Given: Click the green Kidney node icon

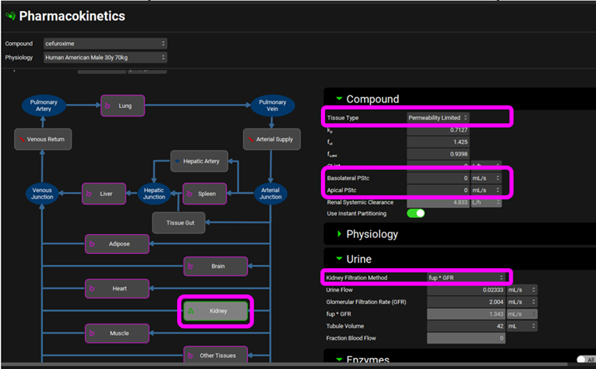Looking at the screenshot, I should pos(192,312).
